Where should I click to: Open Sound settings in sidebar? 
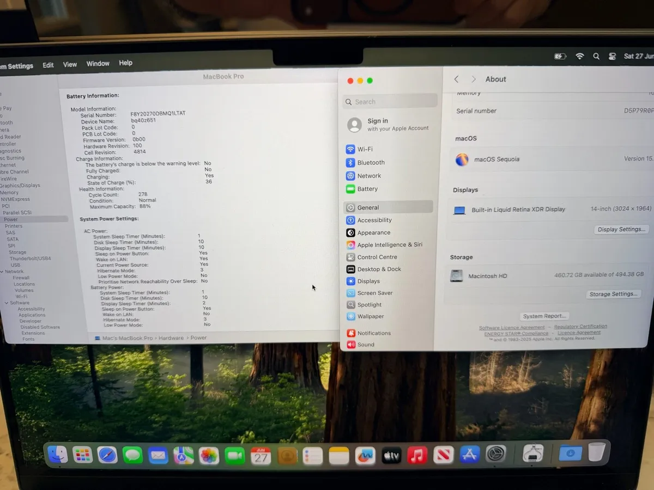pyautogui.click(x=360, y=345)
